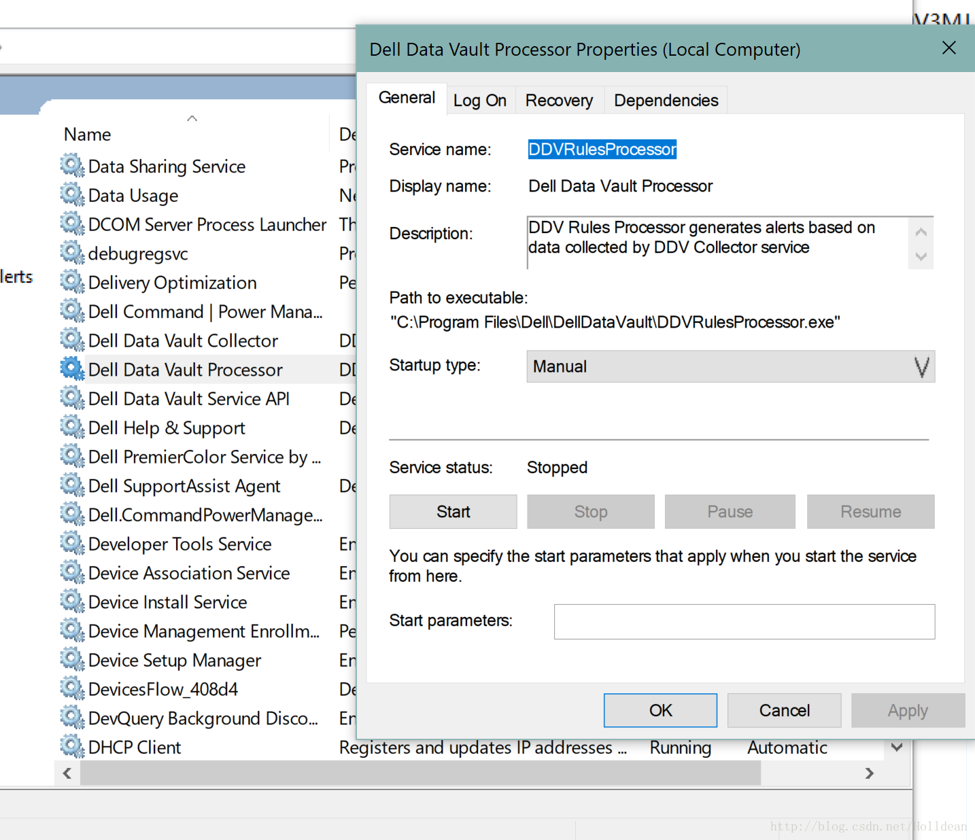Select Device Setup Manager service row
Screen dimensions: 975x840
pyautogui.click(x=207, y=660)
